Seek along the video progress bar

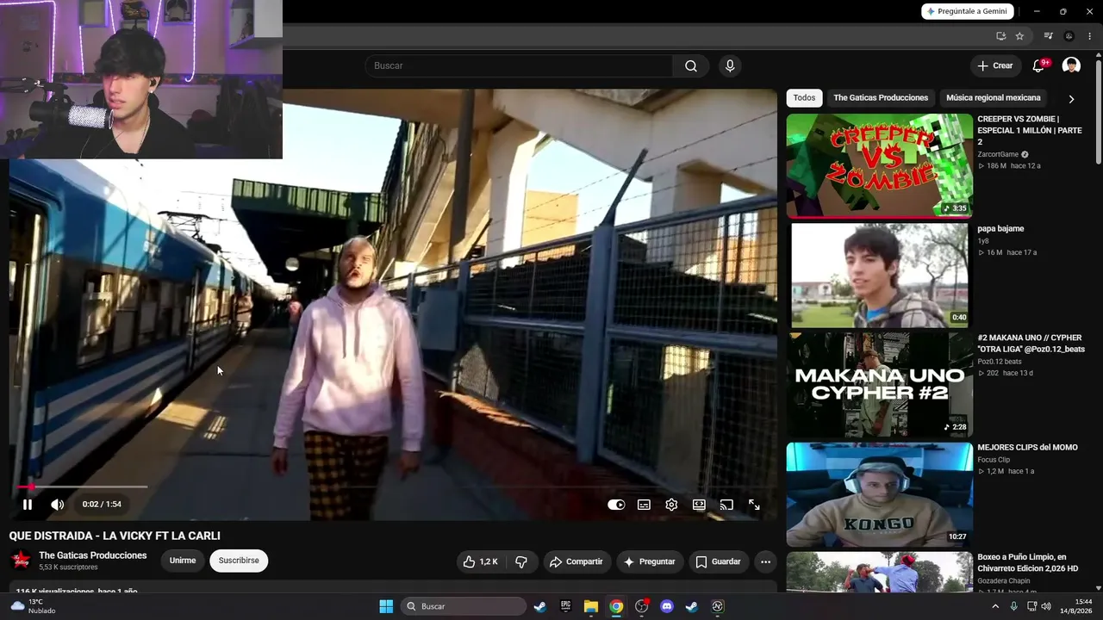[392, 487]
